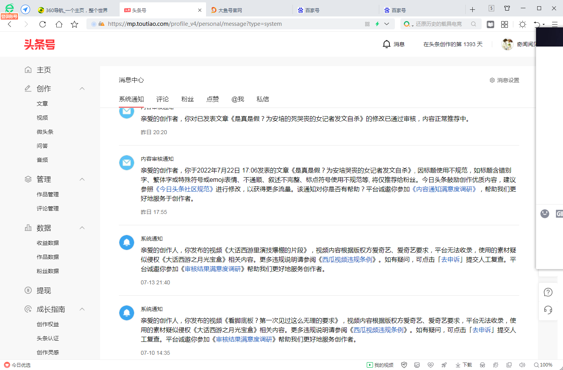
Task: Click the help question mark icon
Action: pos(548,292)
